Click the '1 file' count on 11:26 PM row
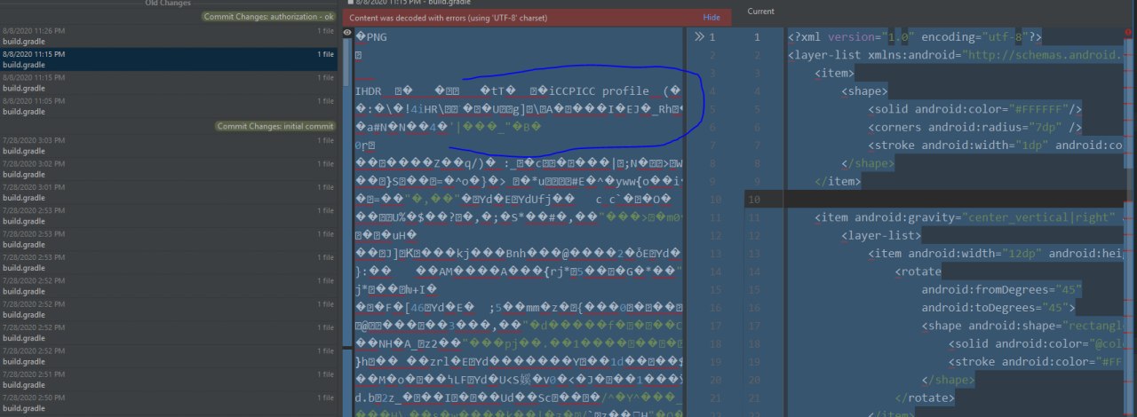Screen dimensions: 1137x417 pyautogui.click(x=325, y=31)
